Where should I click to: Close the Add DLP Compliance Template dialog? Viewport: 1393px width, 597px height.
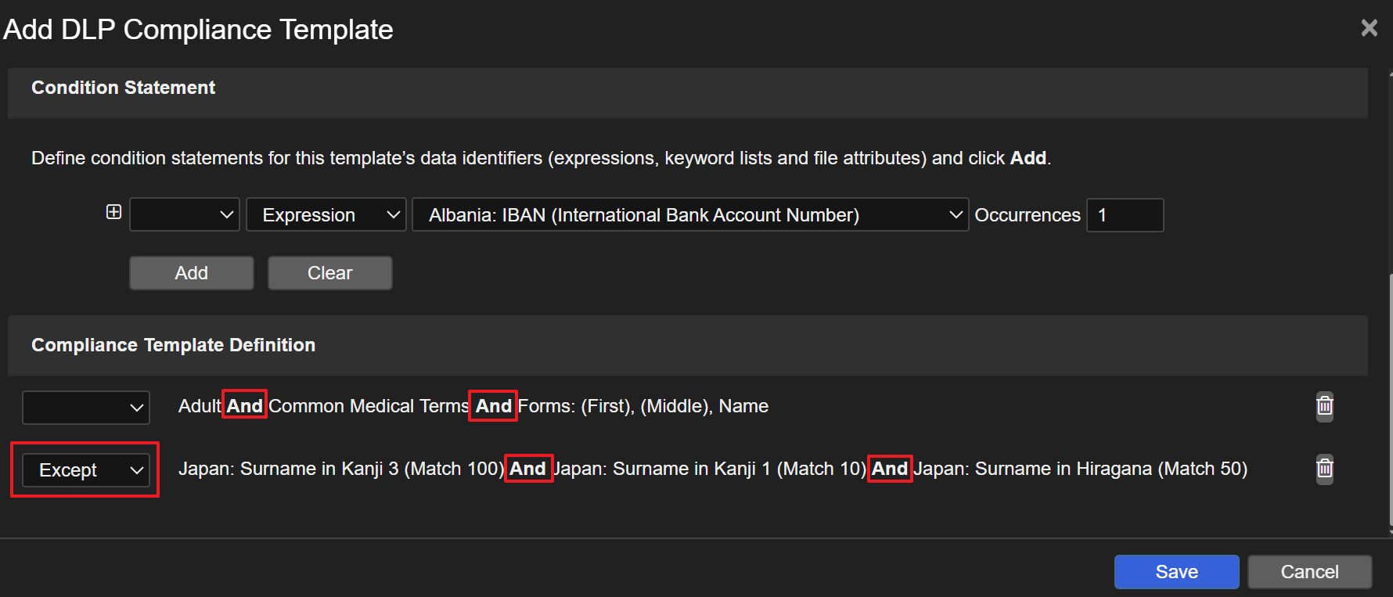pyautogui.click(x=1369, y=28)
